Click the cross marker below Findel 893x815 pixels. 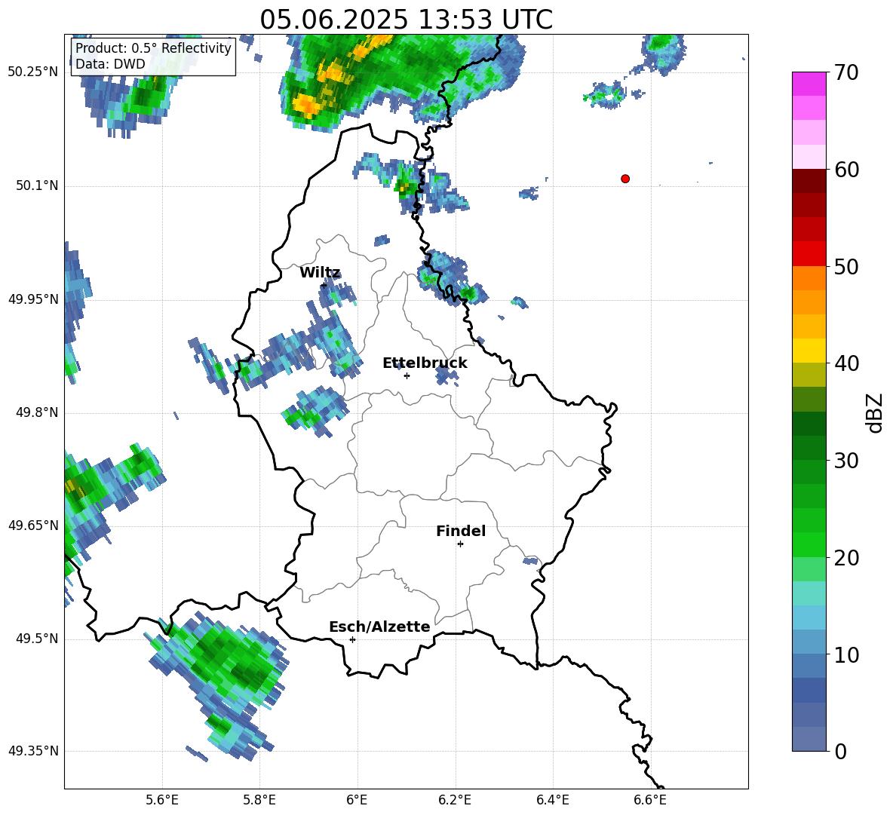tap(460, 544)
